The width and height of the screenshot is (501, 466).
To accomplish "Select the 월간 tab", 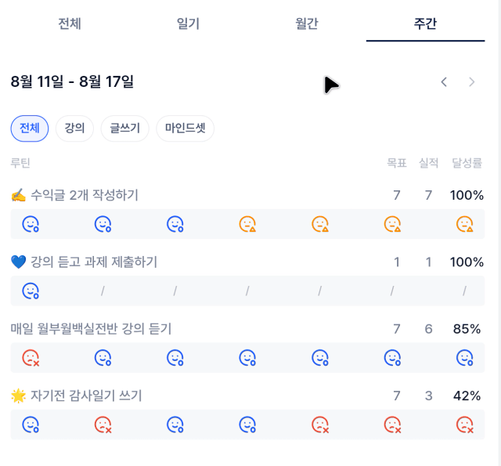I will click(306, 23).
